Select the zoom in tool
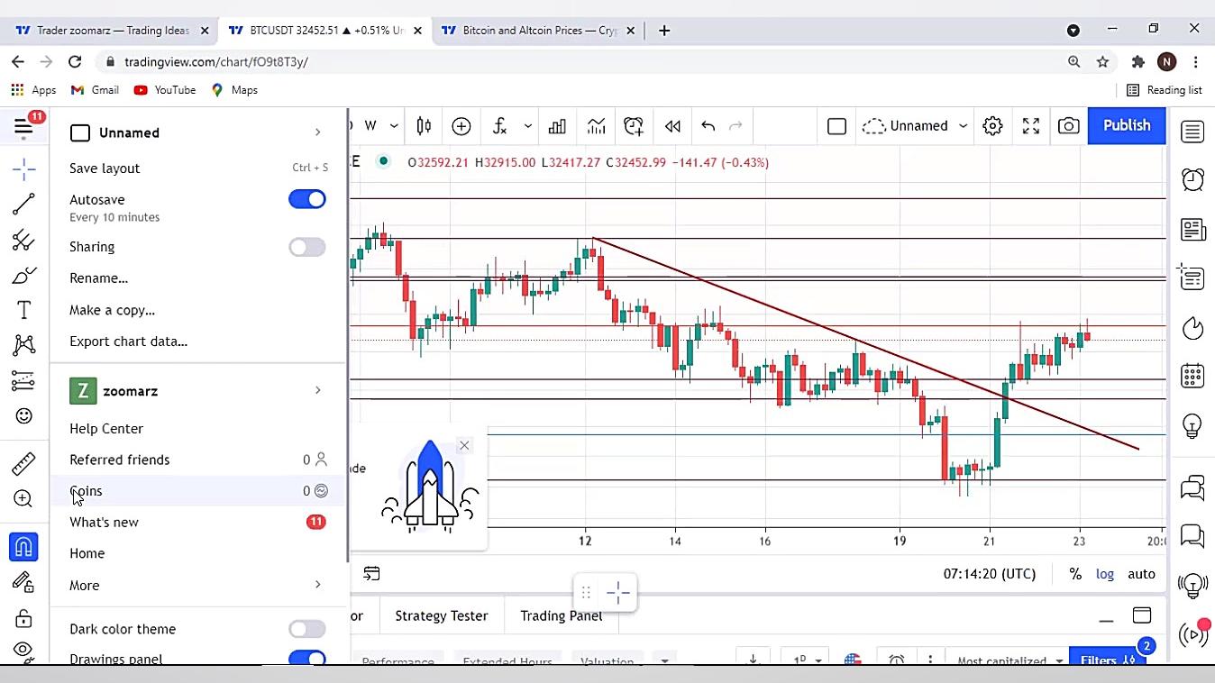 [23, 498]
